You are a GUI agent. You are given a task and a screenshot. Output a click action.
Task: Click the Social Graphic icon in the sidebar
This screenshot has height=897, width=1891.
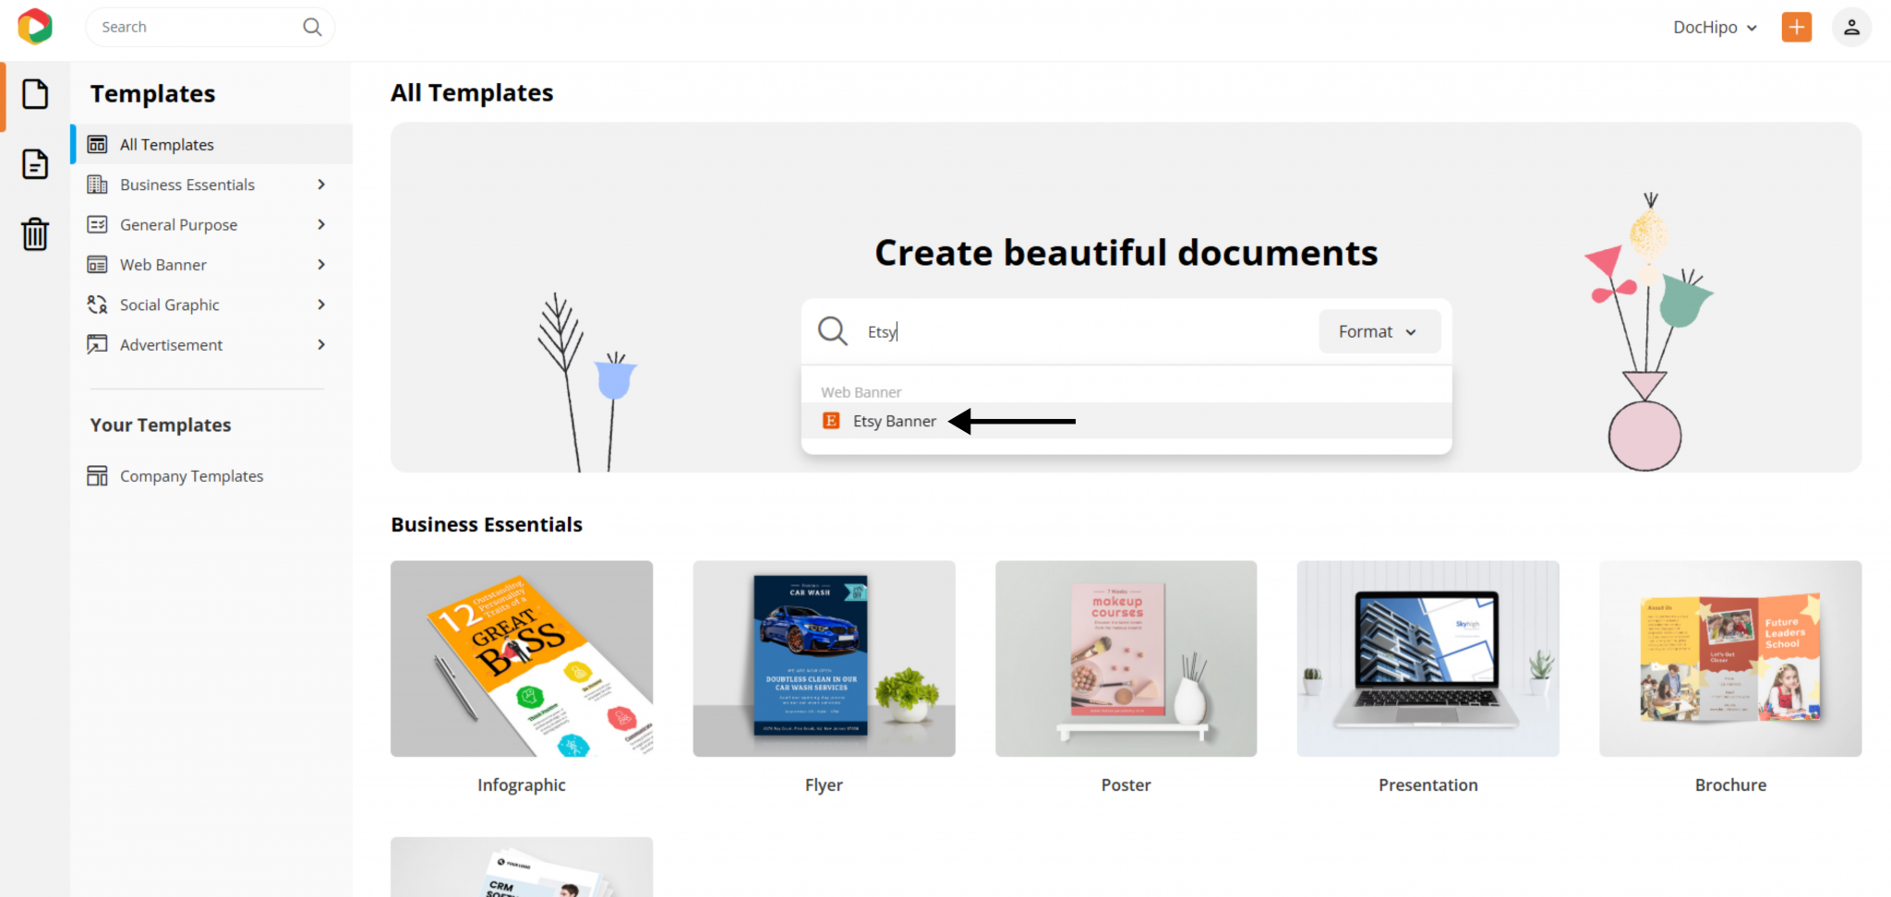pyautogui.click(x=98, y=305)
